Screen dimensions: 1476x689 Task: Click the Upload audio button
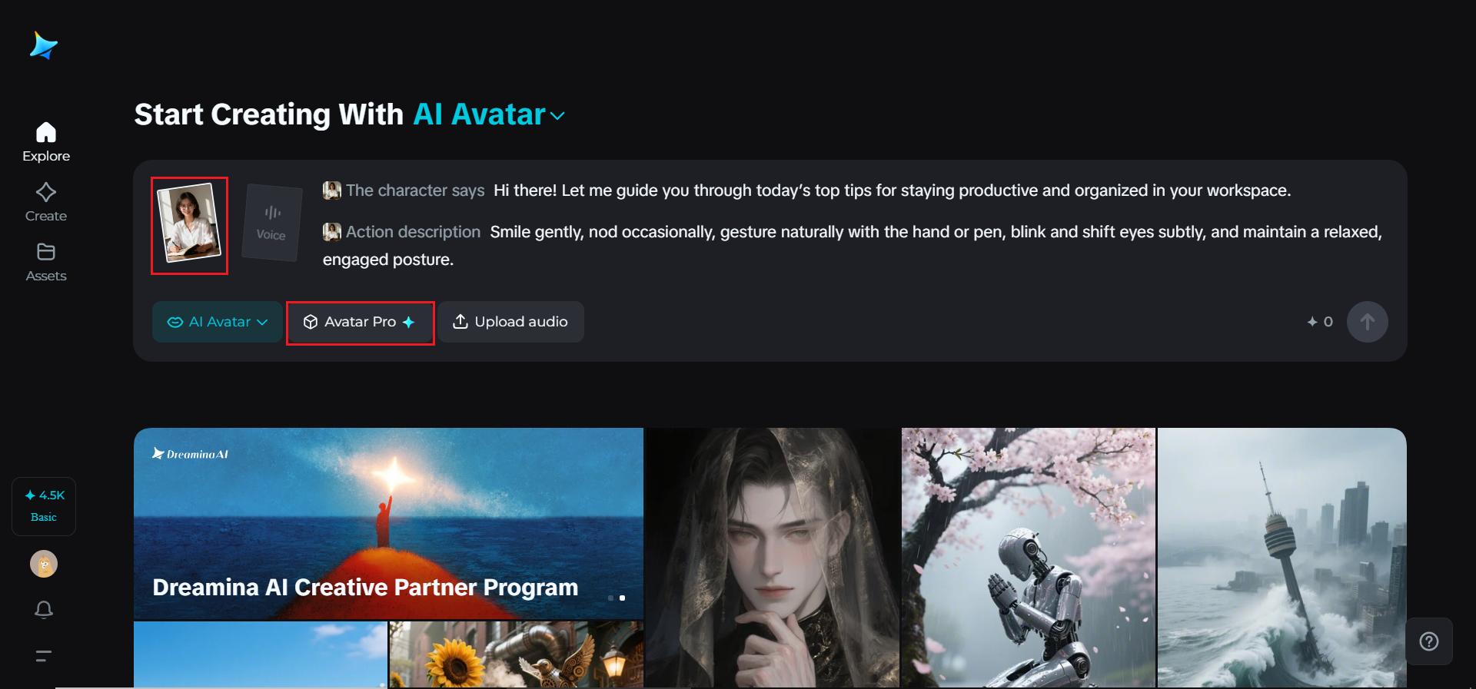(510, 322)
